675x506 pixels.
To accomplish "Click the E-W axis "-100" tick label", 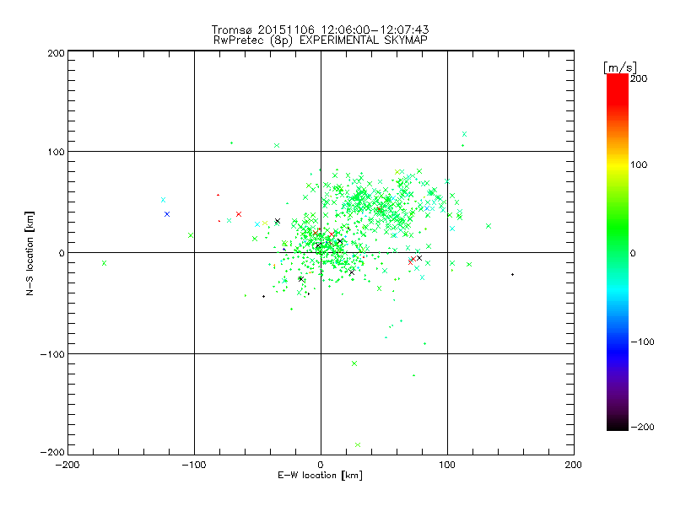I will 194,466.
